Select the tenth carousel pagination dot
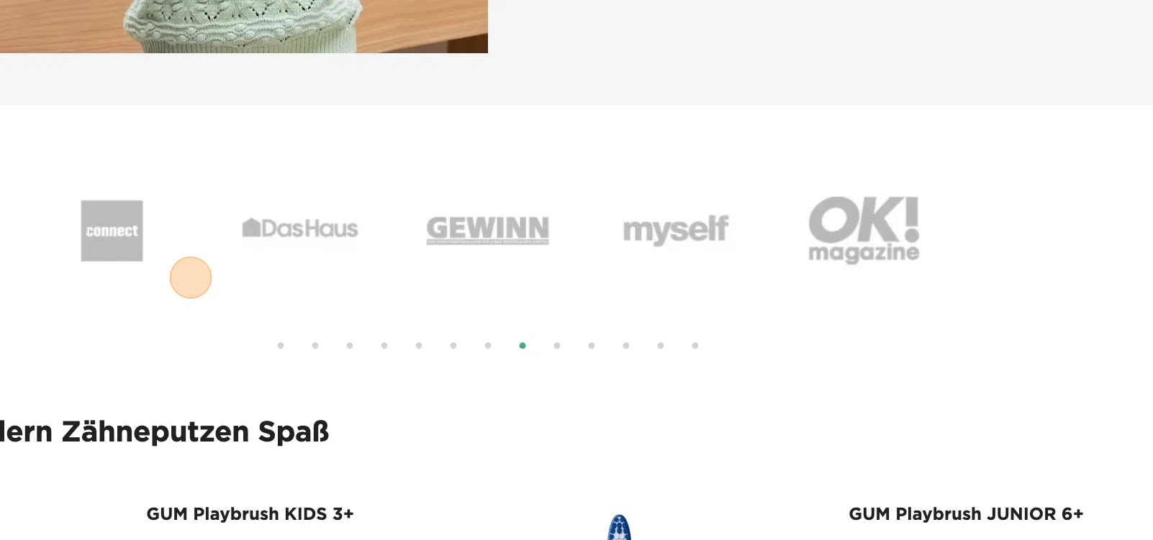 pos(592,346)
